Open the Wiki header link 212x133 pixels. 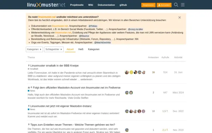[x=90, y=5]
